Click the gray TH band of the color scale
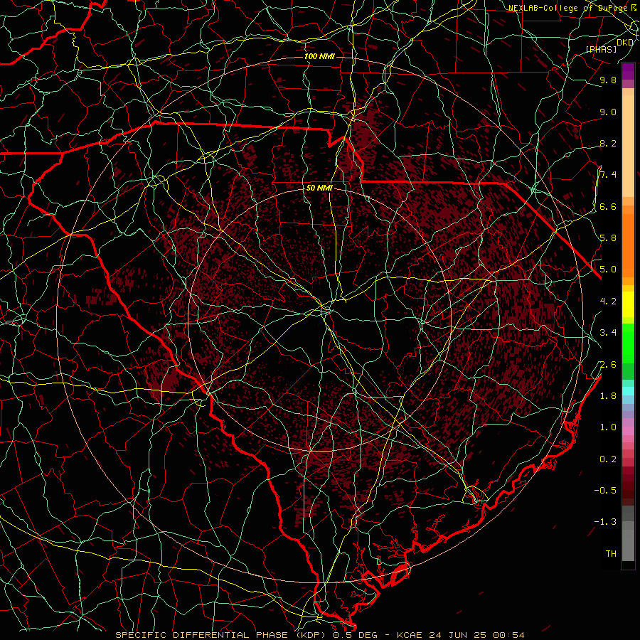The image size is (640, 640). point(628,545)
